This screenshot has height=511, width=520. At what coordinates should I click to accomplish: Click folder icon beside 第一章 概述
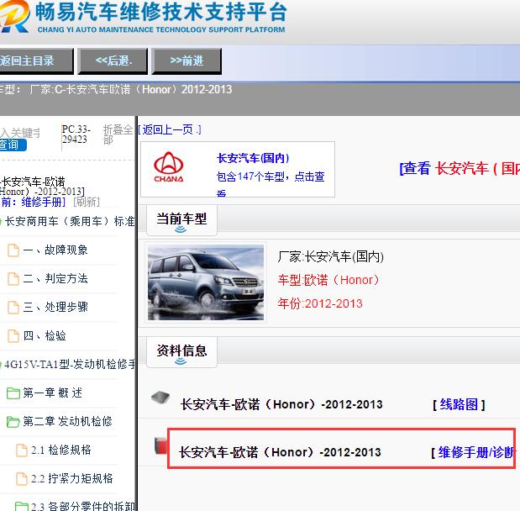pyautogui.click(x=13, y=393)
